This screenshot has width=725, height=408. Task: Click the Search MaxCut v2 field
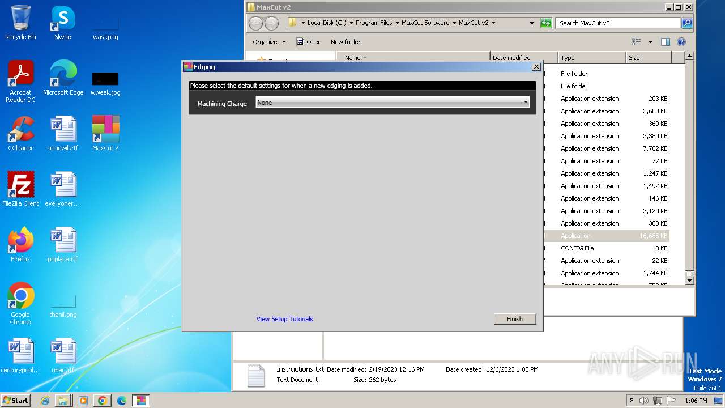(x=618, y=23)
